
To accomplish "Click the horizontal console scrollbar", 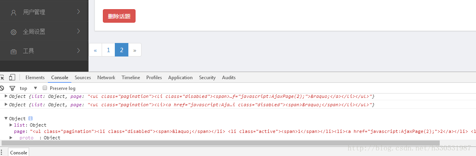I will click(x=220, y=143).
